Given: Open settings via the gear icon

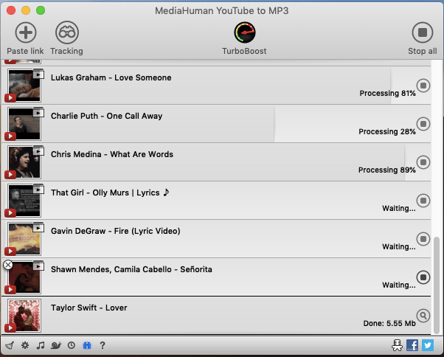Looking at the screenshot, I should pos(25,345).
